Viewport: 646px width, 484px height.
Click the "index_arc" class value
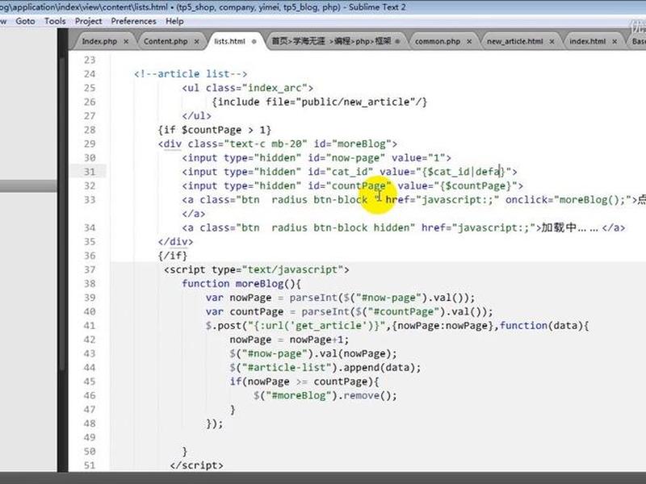pos(275,88)
